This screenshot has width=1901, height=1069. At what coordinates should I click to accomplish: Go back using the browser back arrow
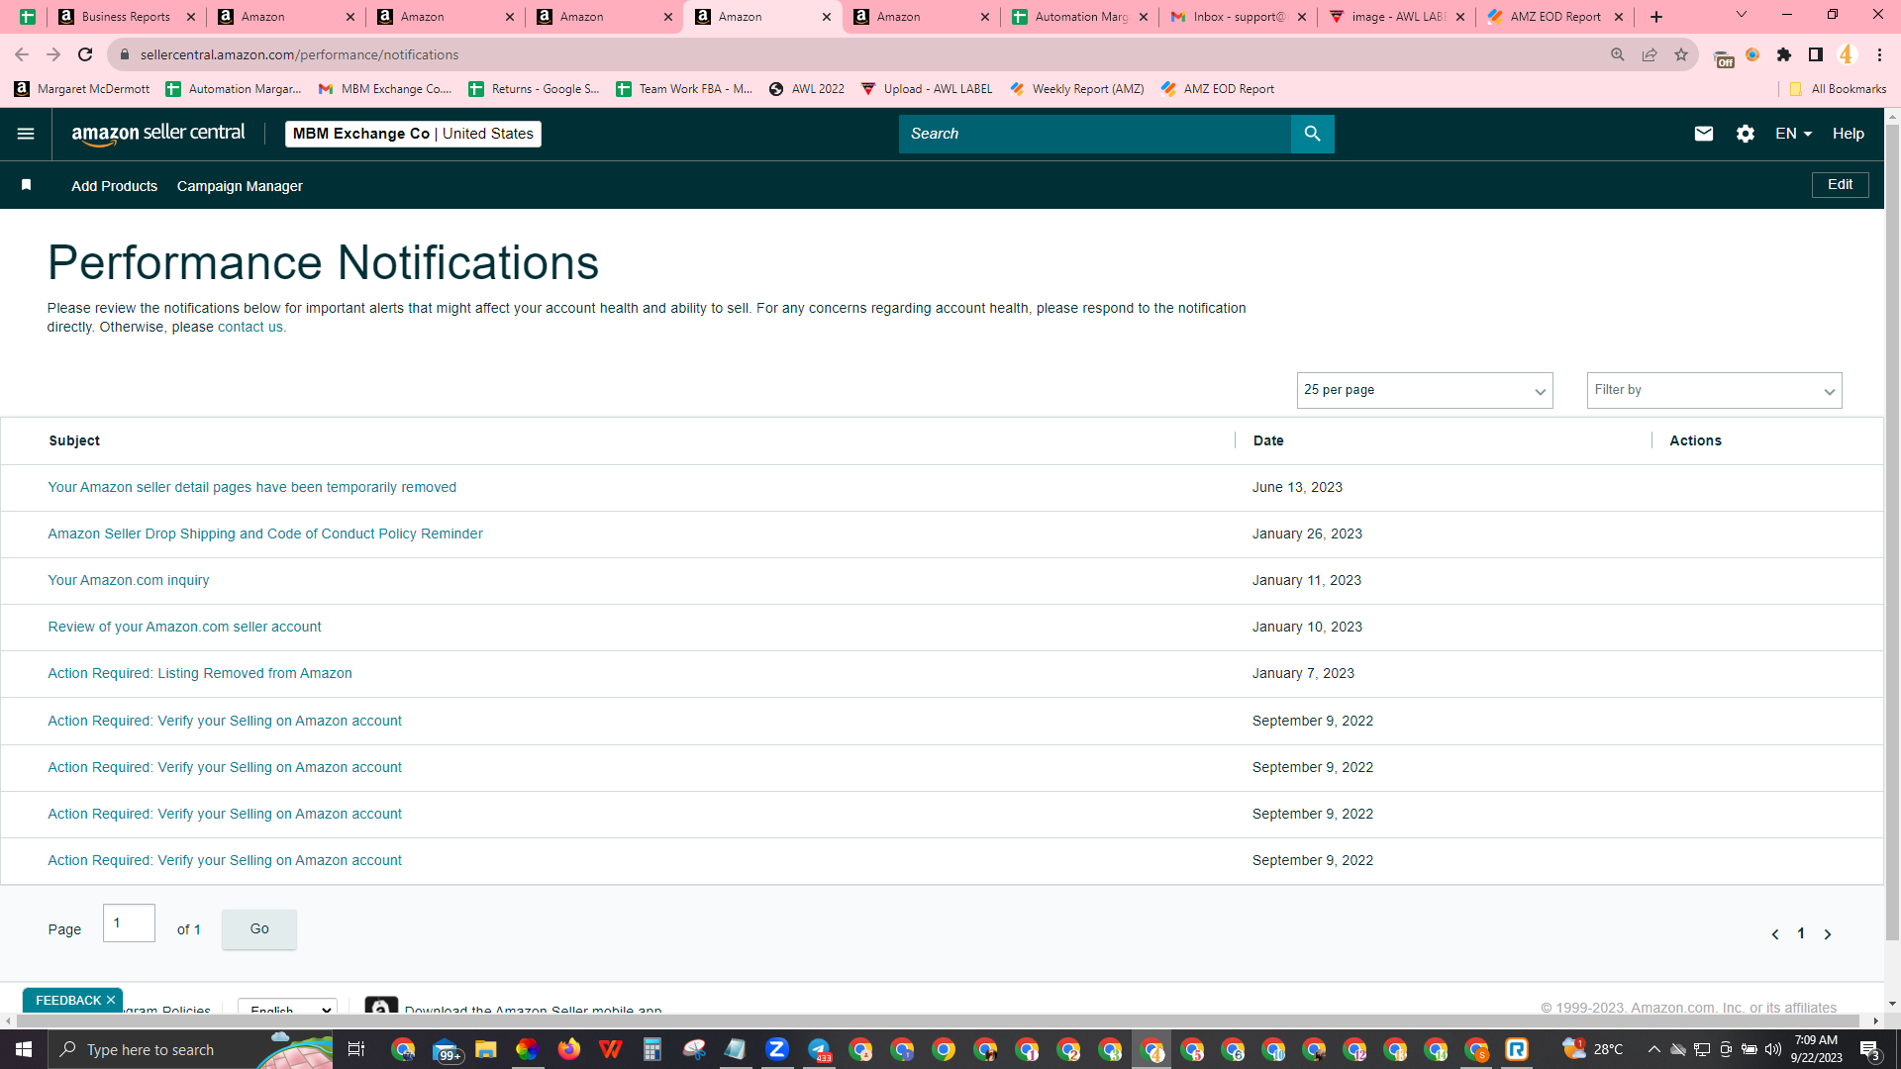(x=22, y=54)
